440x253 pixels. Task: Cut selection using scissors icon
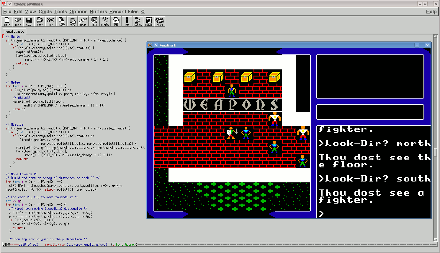tap(50, 21)
